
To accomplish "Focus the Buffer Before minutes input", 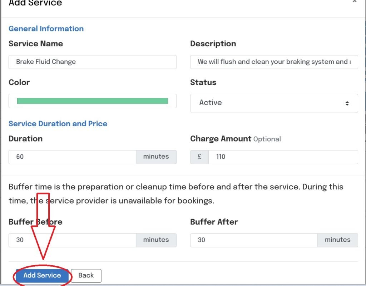I will (72, 240).
